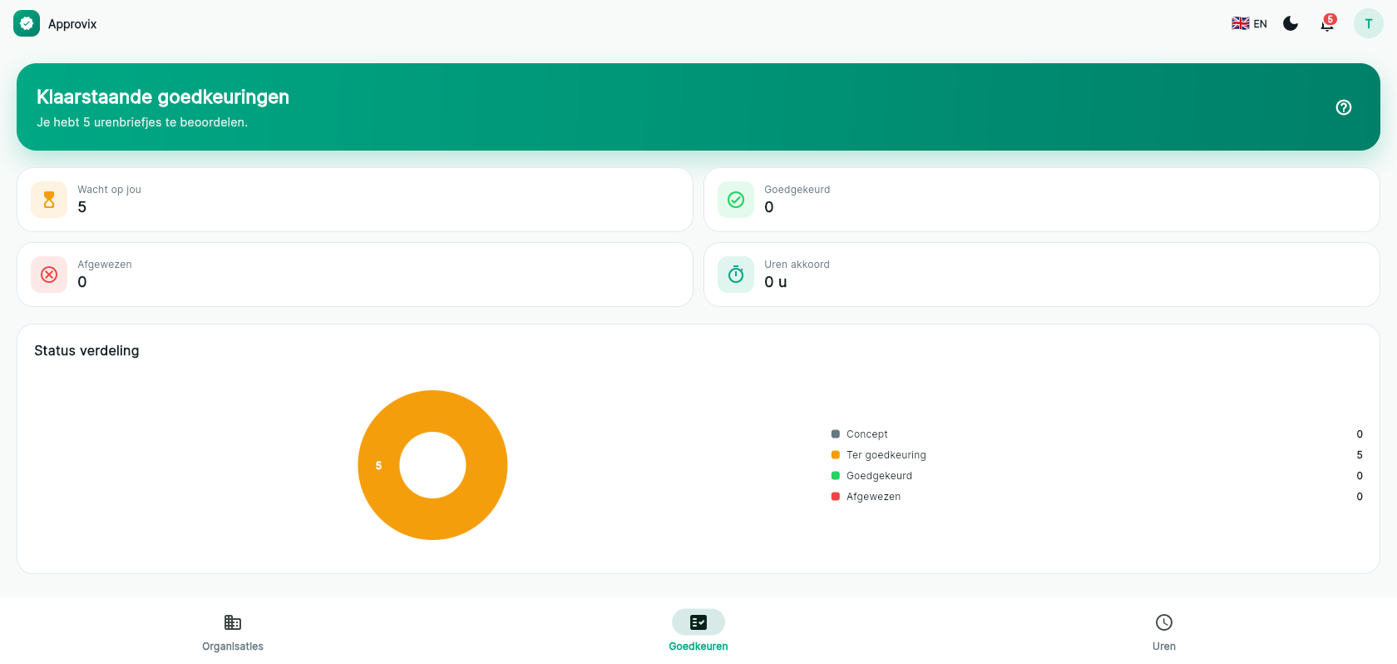The image size is (1397, 664).
Task: Toggle dark mode moon icon
Action: (x=1291, y=23)
